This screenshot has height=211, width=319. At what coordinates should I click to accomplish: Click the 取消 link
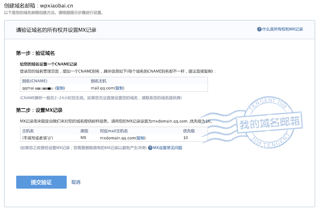[x=76, y=182]
